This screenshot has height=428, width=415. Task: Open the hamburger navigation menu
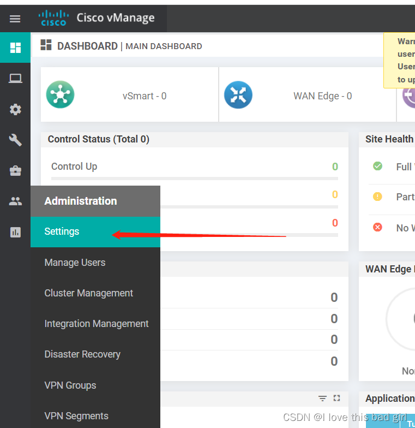pyautogui.click(x=15, y=19)
